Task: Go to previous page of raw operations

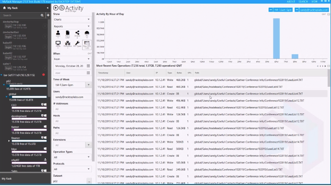Action: coord(320,66)
